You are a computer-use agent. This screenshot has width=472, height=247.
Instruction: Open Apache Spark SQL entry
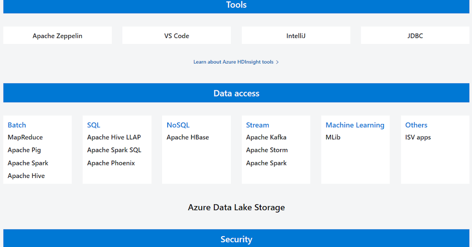click(114, 150)
